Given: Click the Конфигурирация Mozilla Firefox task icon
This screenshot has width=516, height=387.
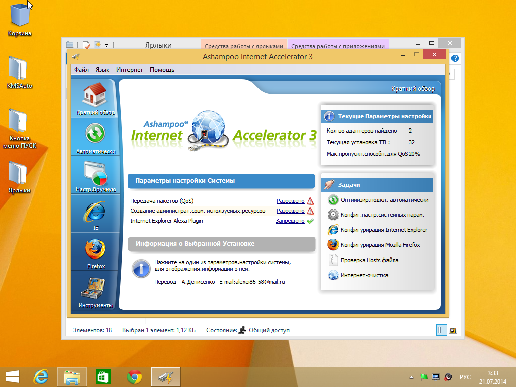Looking at the screenshot, I should 333,245.
